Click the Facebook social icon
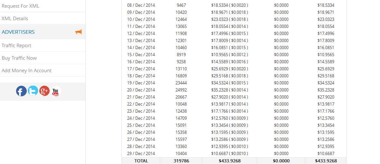 click(x=21, y=91)
